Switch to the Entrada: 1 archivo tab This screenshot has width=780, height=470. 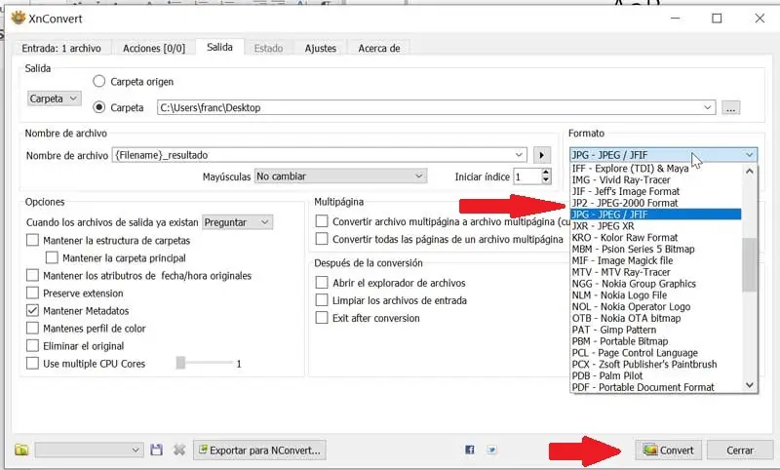point(61,48)
